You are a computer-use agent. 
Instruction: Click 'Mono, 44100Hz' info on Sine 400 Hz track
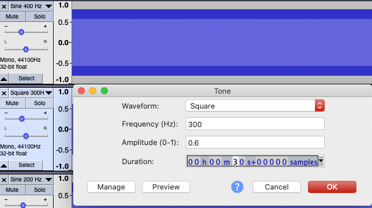coord(20,60)
